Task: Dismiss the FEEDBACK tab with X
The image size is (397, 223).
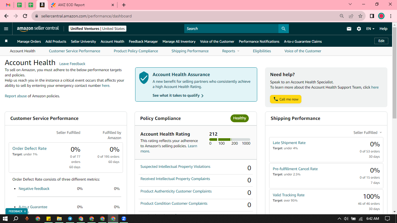Action: point(25,211)
